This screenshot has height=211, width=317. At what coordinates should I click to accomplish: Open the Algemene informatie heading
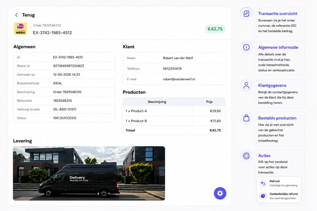[278, 47]
